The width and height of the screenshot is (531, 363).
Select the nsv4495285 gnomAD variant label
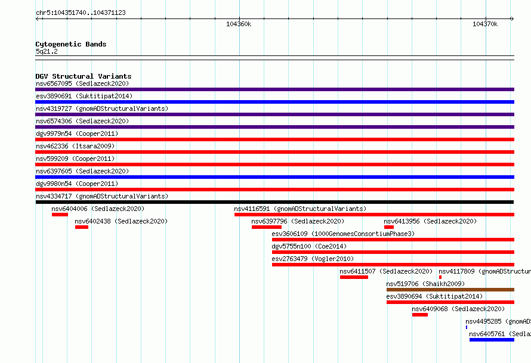click(498, 321)
